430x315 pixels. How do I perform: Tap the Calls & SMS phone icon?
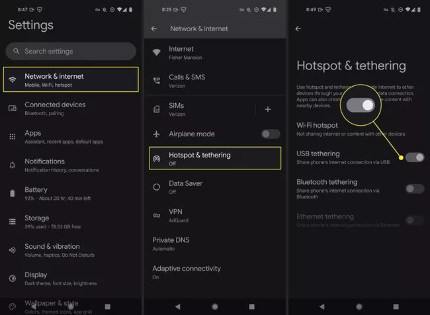tap(157, 80)
